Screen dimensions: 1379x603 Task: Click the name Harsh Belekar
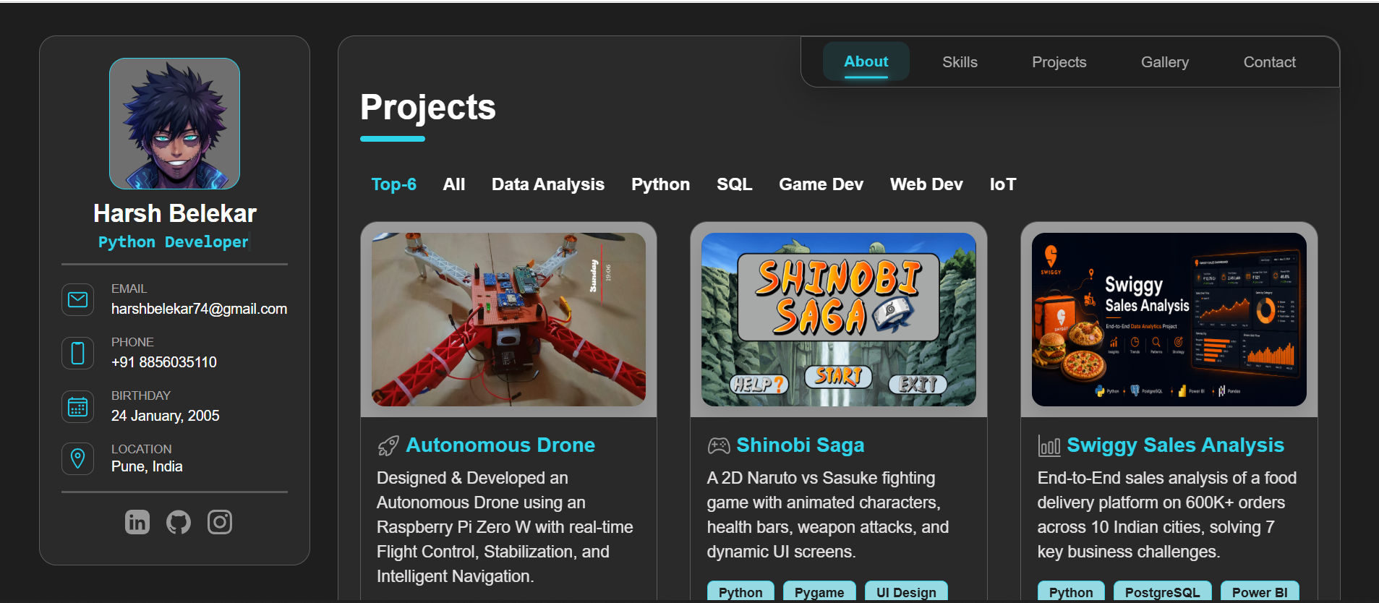175,213
